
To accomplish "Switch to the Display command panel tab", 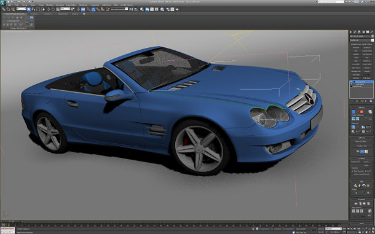I will click(368, 32).
